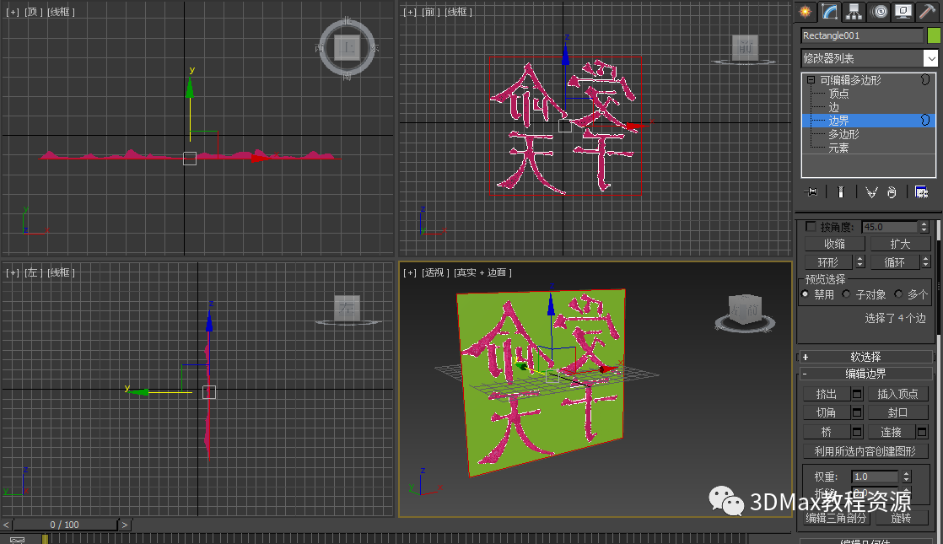Toggle Show End Result icon
The image size is (943, 544).
[x=841, y=191]
